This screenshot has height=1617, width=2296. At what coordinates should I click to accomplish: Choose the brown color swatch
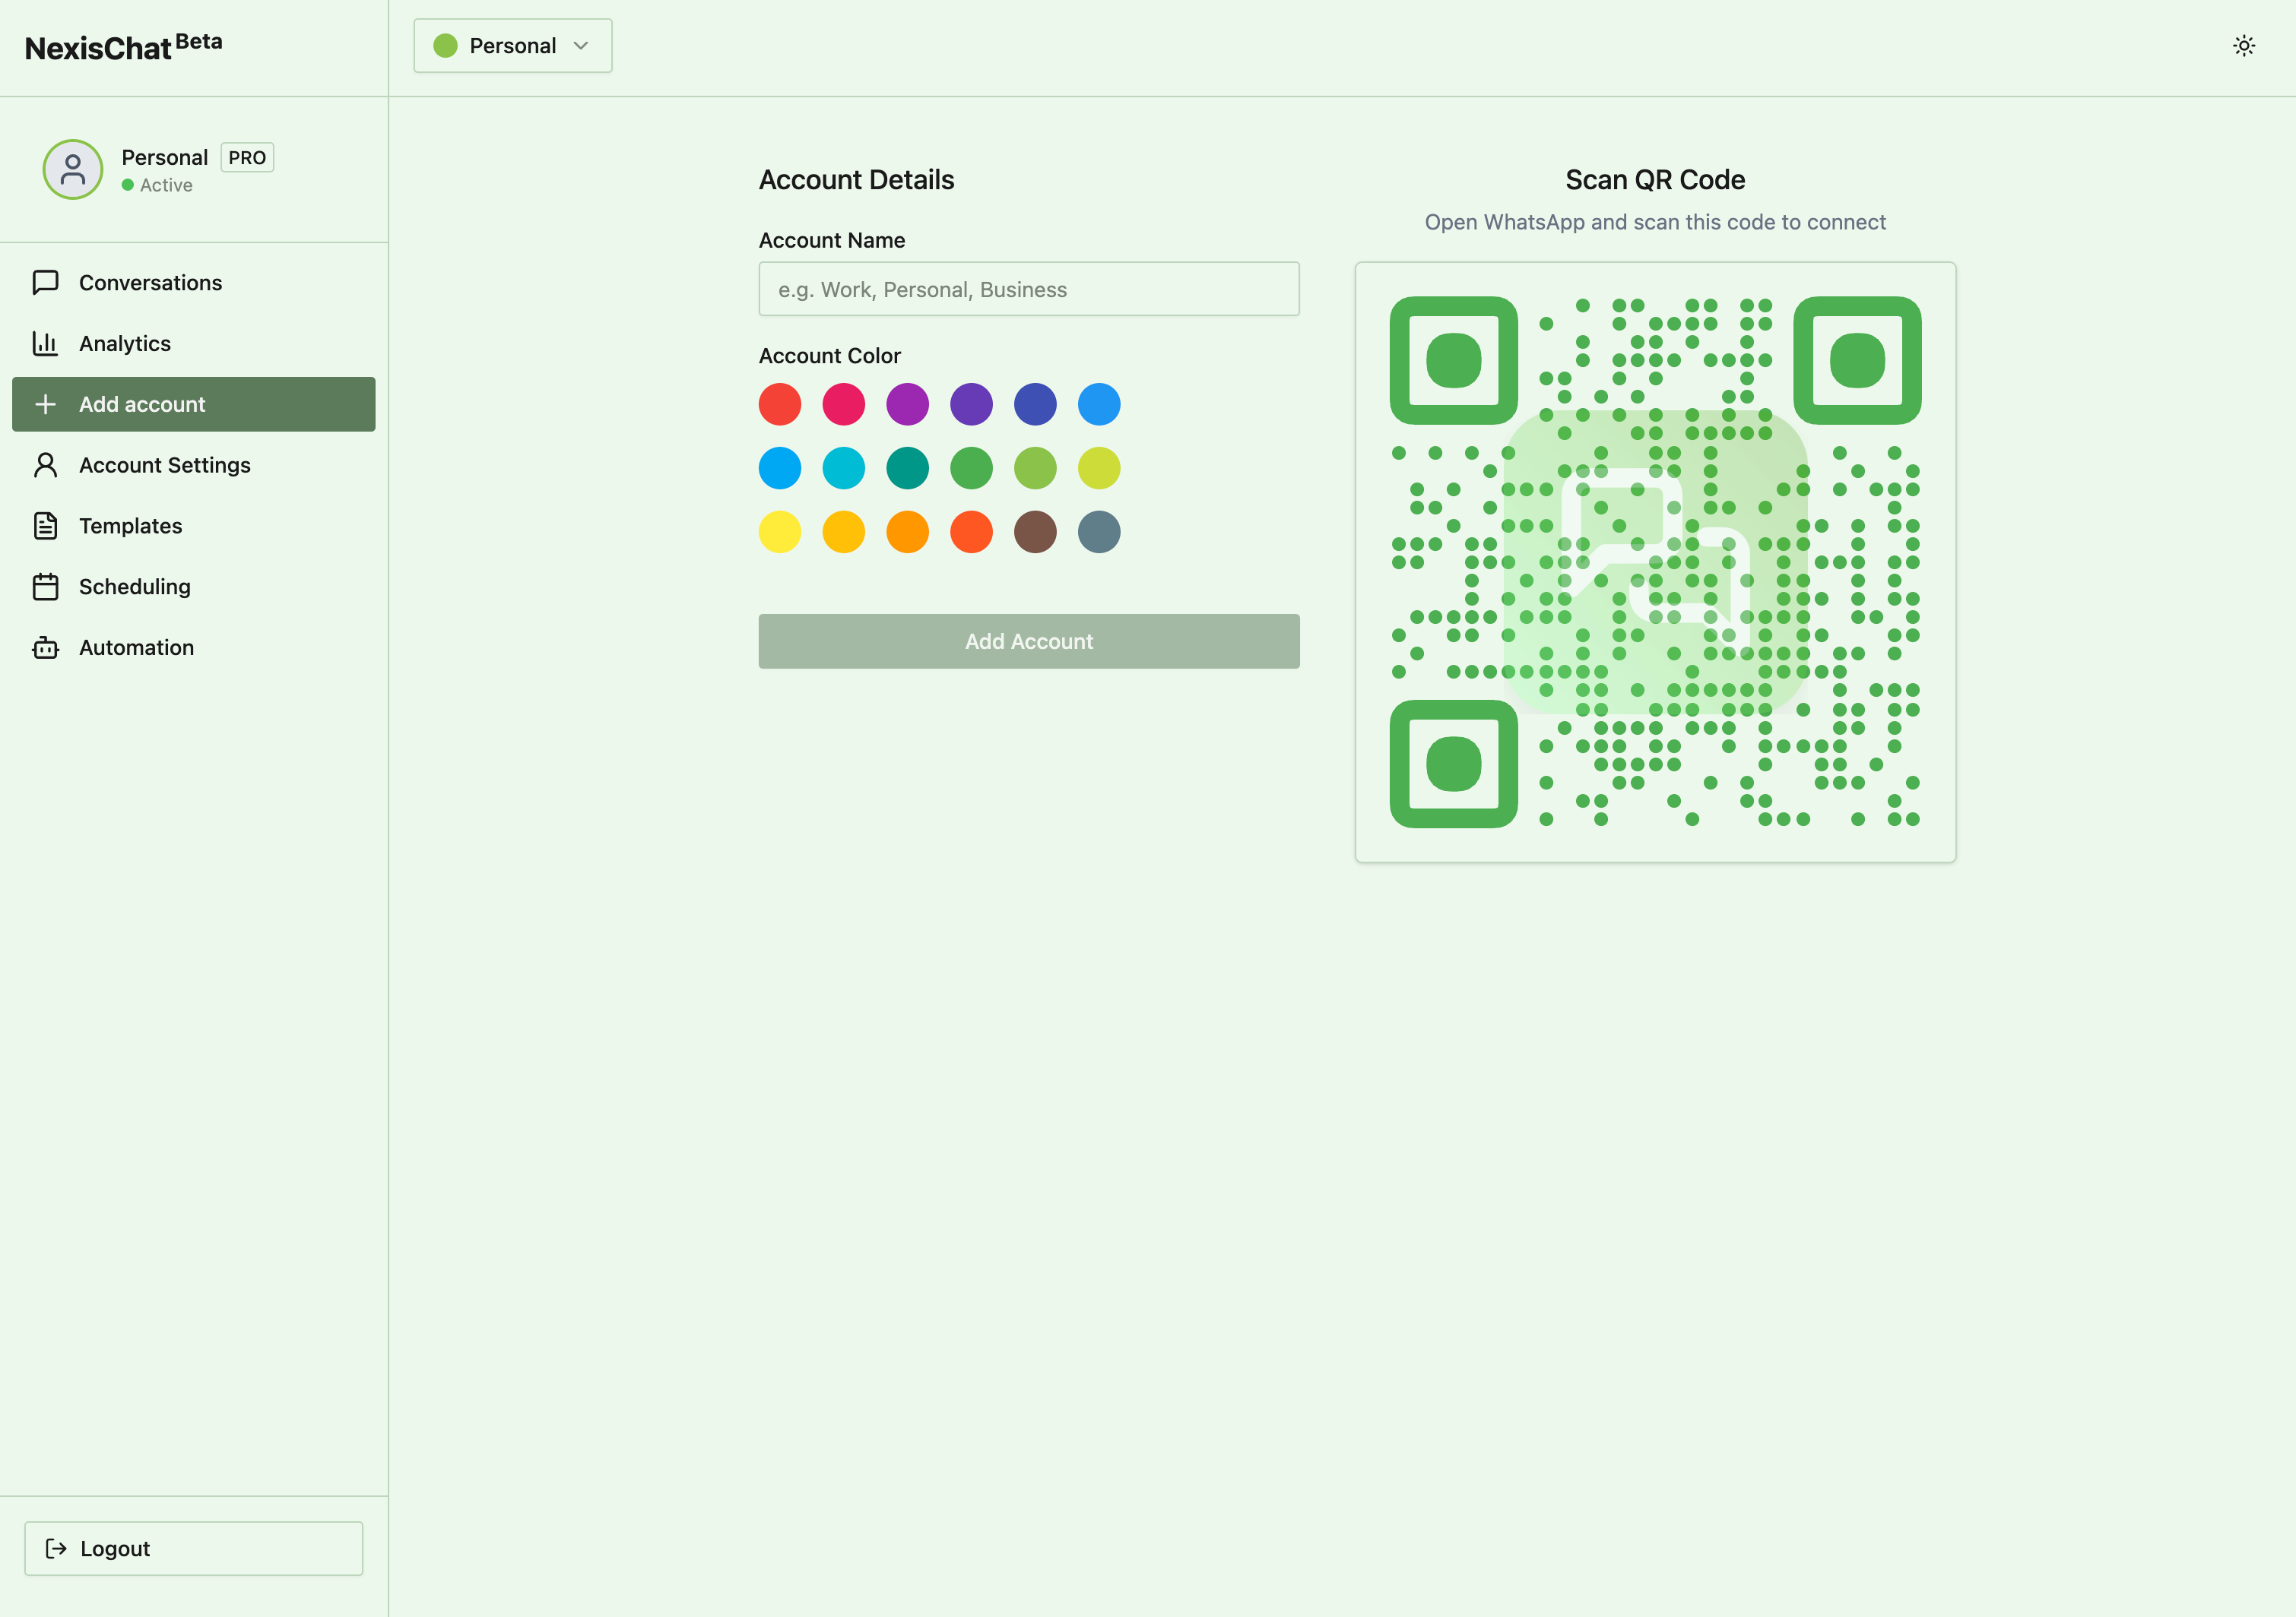pos(1035,532)
